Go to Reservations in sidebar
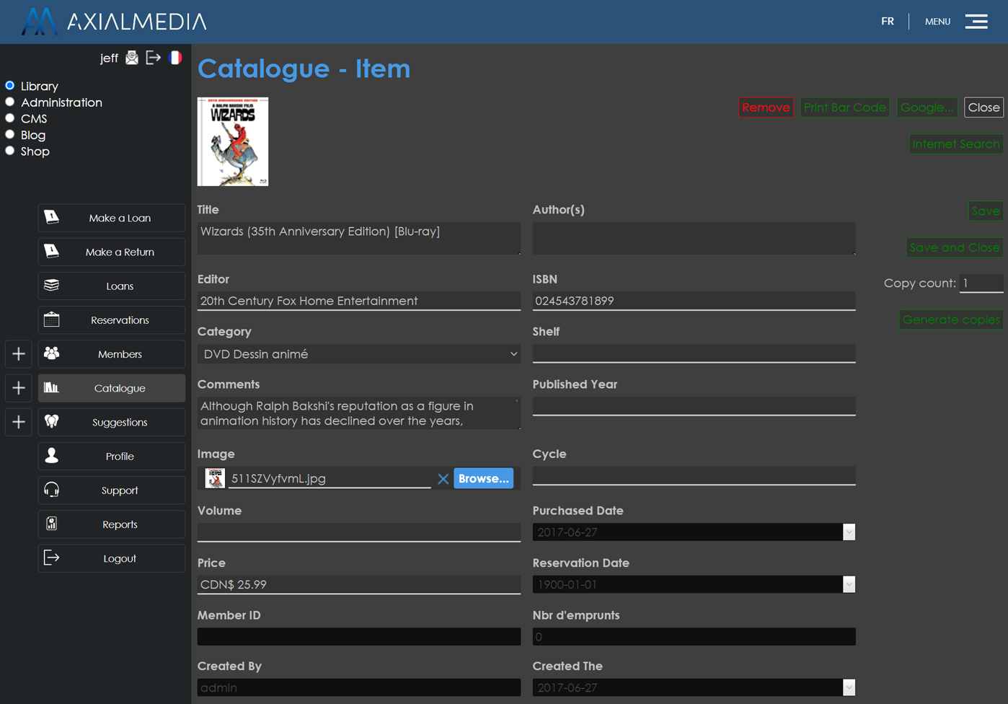1008x704 pixels. point(112,320)
